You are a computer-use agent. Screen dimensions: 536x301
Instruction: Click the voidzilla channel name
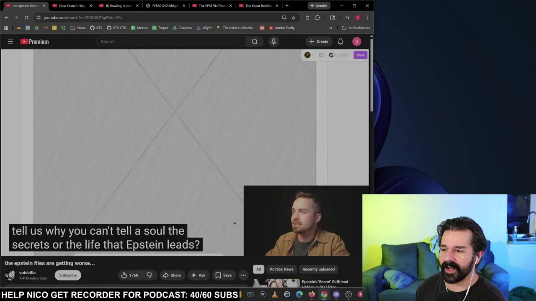point(27,273)
